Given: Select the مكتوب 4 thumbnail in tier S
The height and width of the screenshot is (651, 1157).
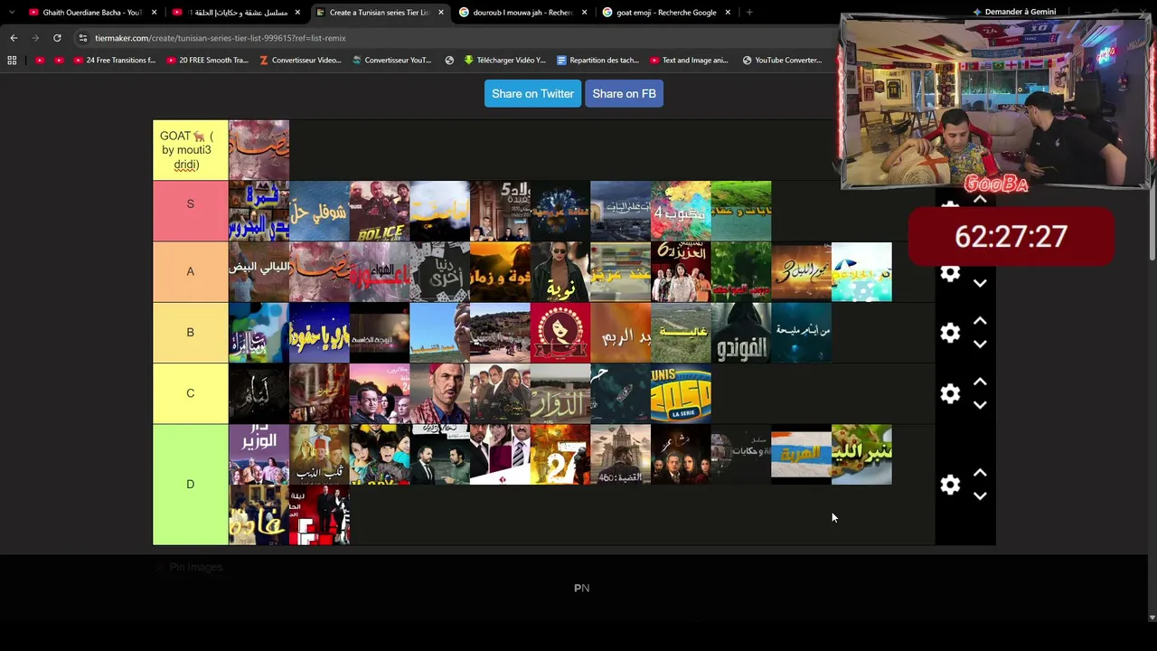Looking at the screenshot, I should coord(681,211).
